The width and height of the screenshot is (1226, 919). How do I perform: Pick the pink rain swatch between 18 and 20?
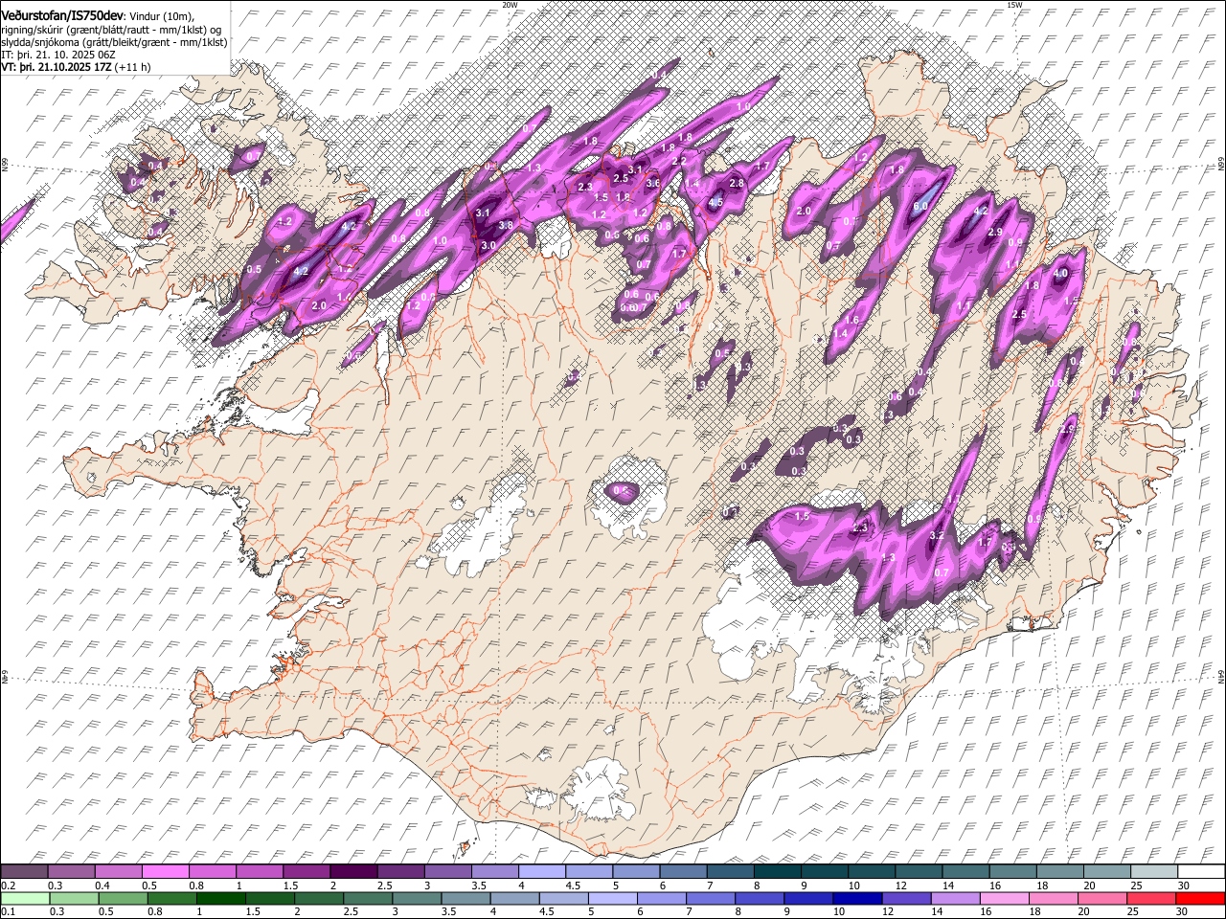[x=1052, y=898]
